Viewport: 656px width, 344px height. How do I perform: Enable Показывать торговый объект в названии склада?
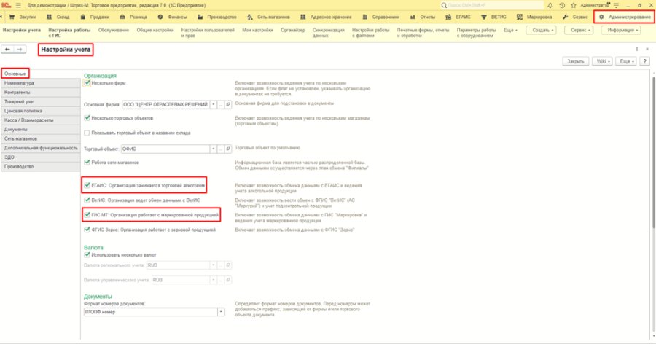click(x=87, y=133)
